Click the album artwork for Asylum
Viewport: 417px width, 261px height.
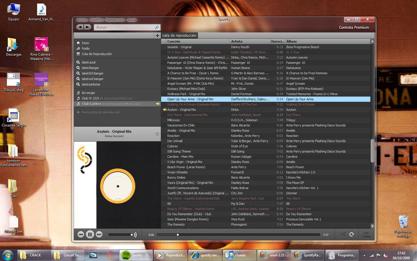click(117, 185)
